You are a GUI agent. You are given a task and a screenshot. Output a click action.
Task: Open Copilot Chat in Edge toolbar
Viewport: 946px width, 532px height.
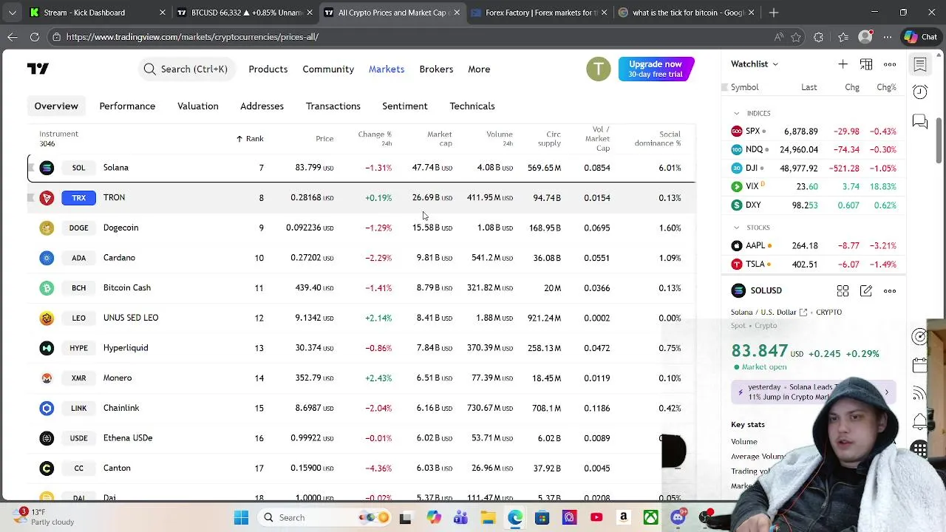pyautogui.click(x=920, y=37)
